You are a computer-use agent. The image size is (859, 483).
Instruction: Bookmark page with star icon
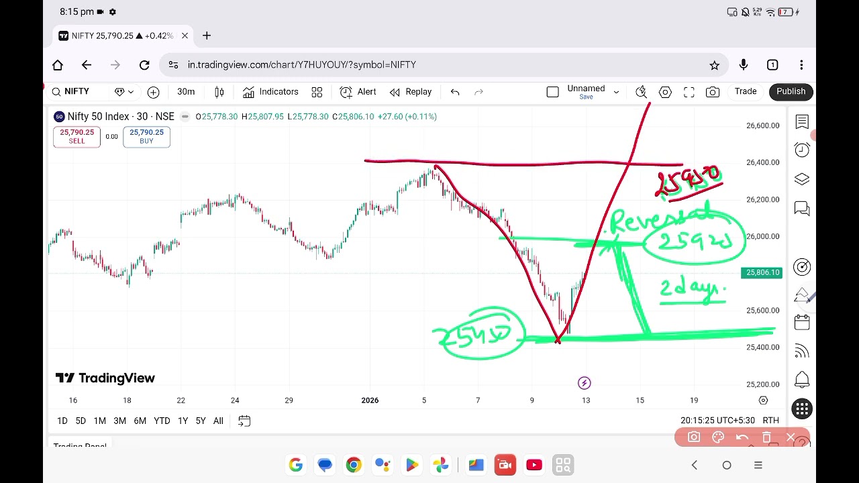point(714,65)
